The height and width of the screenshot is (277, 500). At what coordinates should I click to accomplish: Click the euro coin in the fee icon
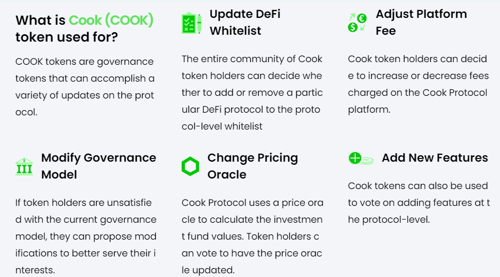pos(362,18)
